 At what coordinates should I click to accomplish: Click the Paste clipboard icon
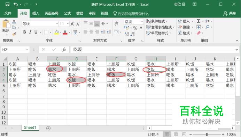point(6,24)
